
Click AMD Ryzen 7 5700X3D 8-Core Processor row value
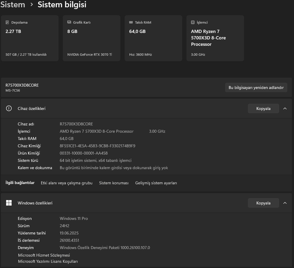97,131
